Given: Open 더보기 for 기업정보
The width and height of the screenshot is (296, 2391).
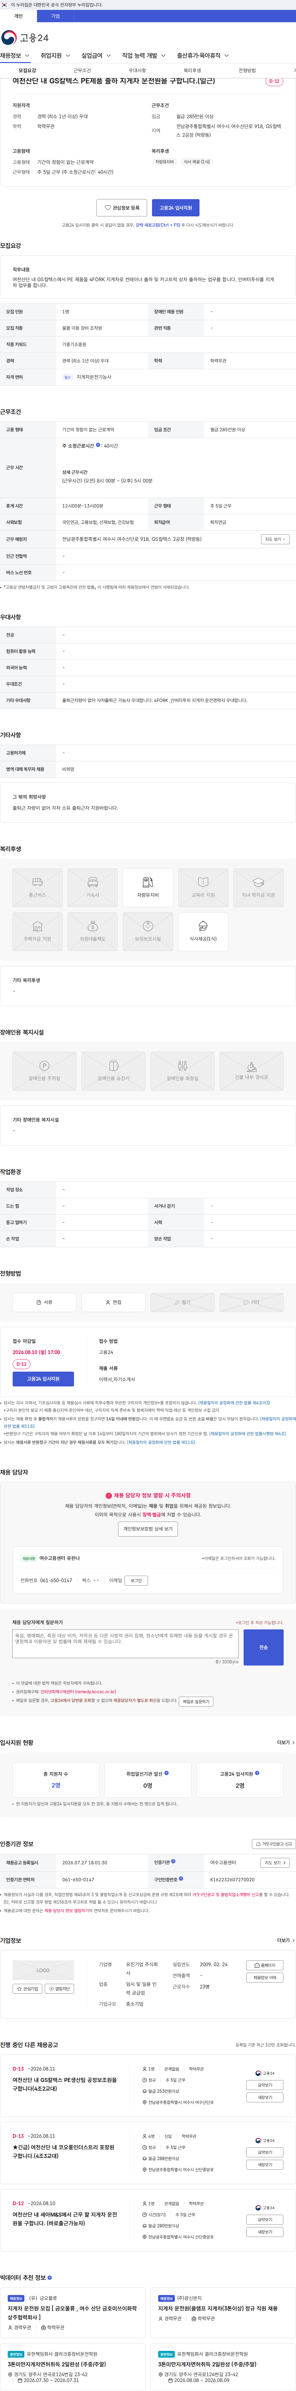Looking at the screenshot, I should (x=286, y=1940).
